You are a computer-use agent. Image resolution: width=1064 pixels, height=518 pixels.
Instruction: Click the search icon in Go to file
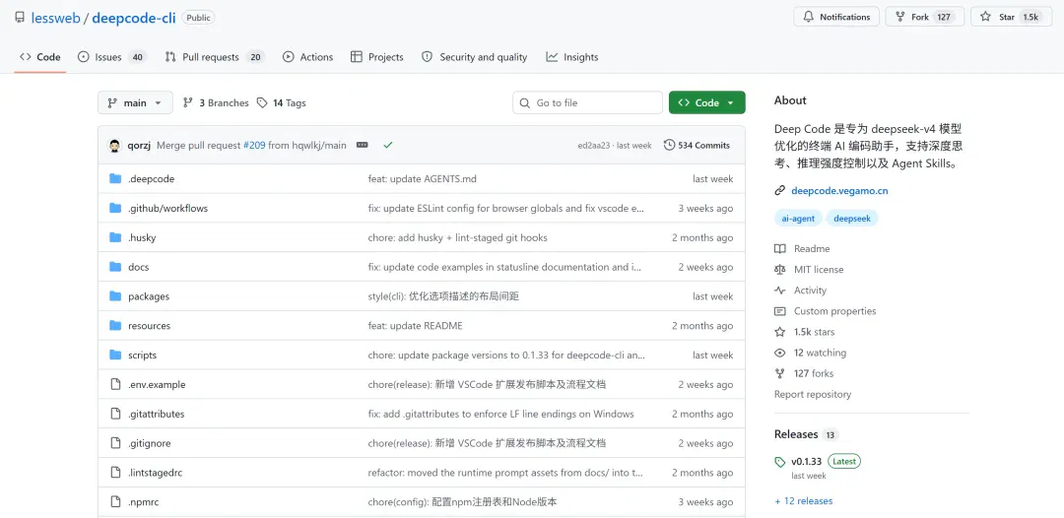point(524,103)
